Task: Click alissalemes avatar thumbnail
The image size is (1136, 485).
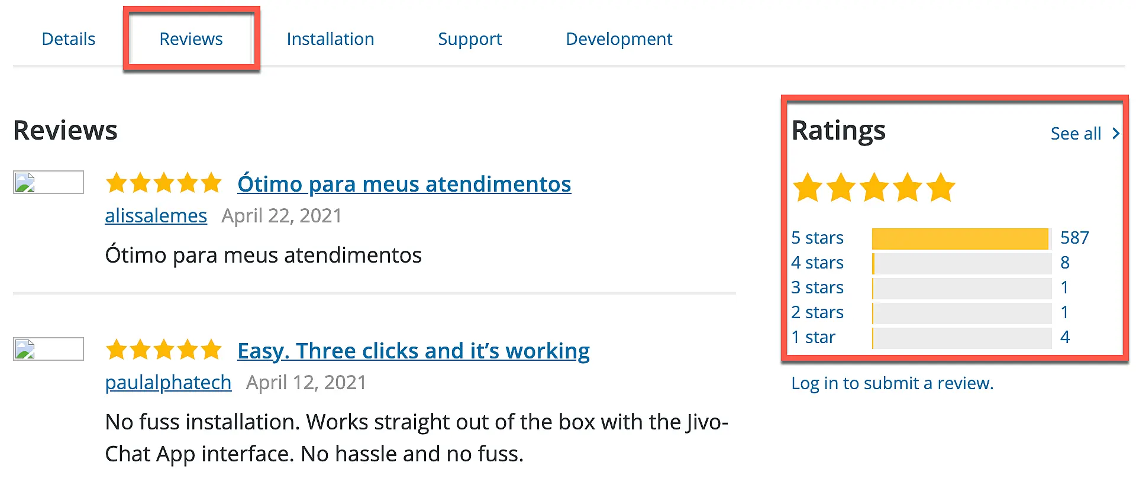Action: 48,182
